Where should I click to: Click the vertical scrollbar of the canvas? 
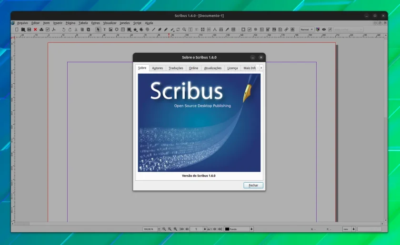pos(385,127)
